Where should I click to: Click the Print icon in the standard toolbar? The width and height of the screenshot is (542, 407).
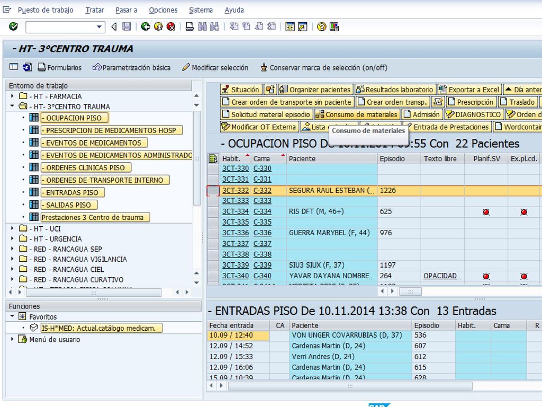click(x=189, y=26)
